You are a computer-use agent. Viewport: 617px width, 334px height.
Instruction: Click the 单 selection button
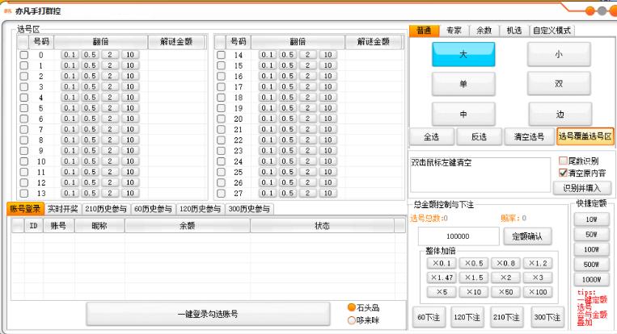tap(463, 84)
